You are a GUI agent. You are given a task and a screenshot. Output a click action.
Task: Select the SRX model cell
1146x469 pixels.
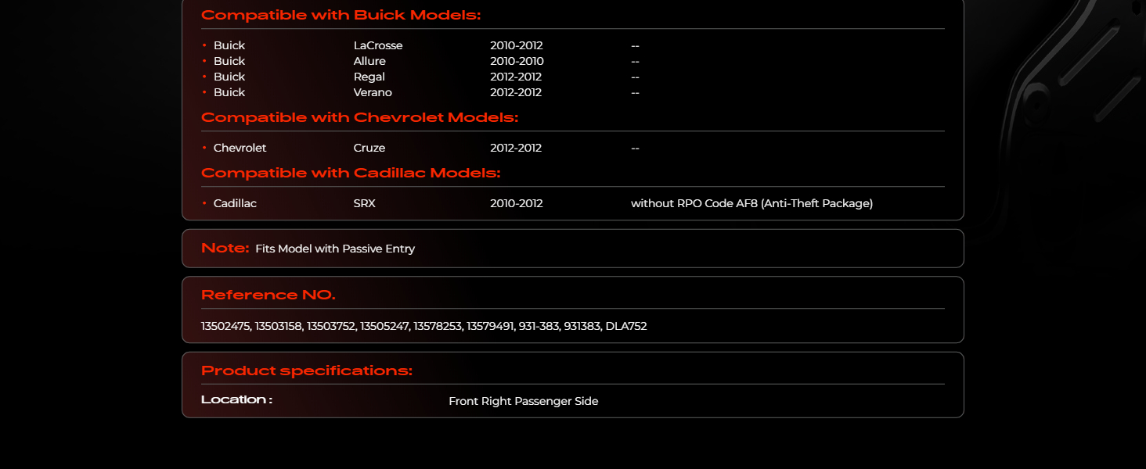[365, 203]
